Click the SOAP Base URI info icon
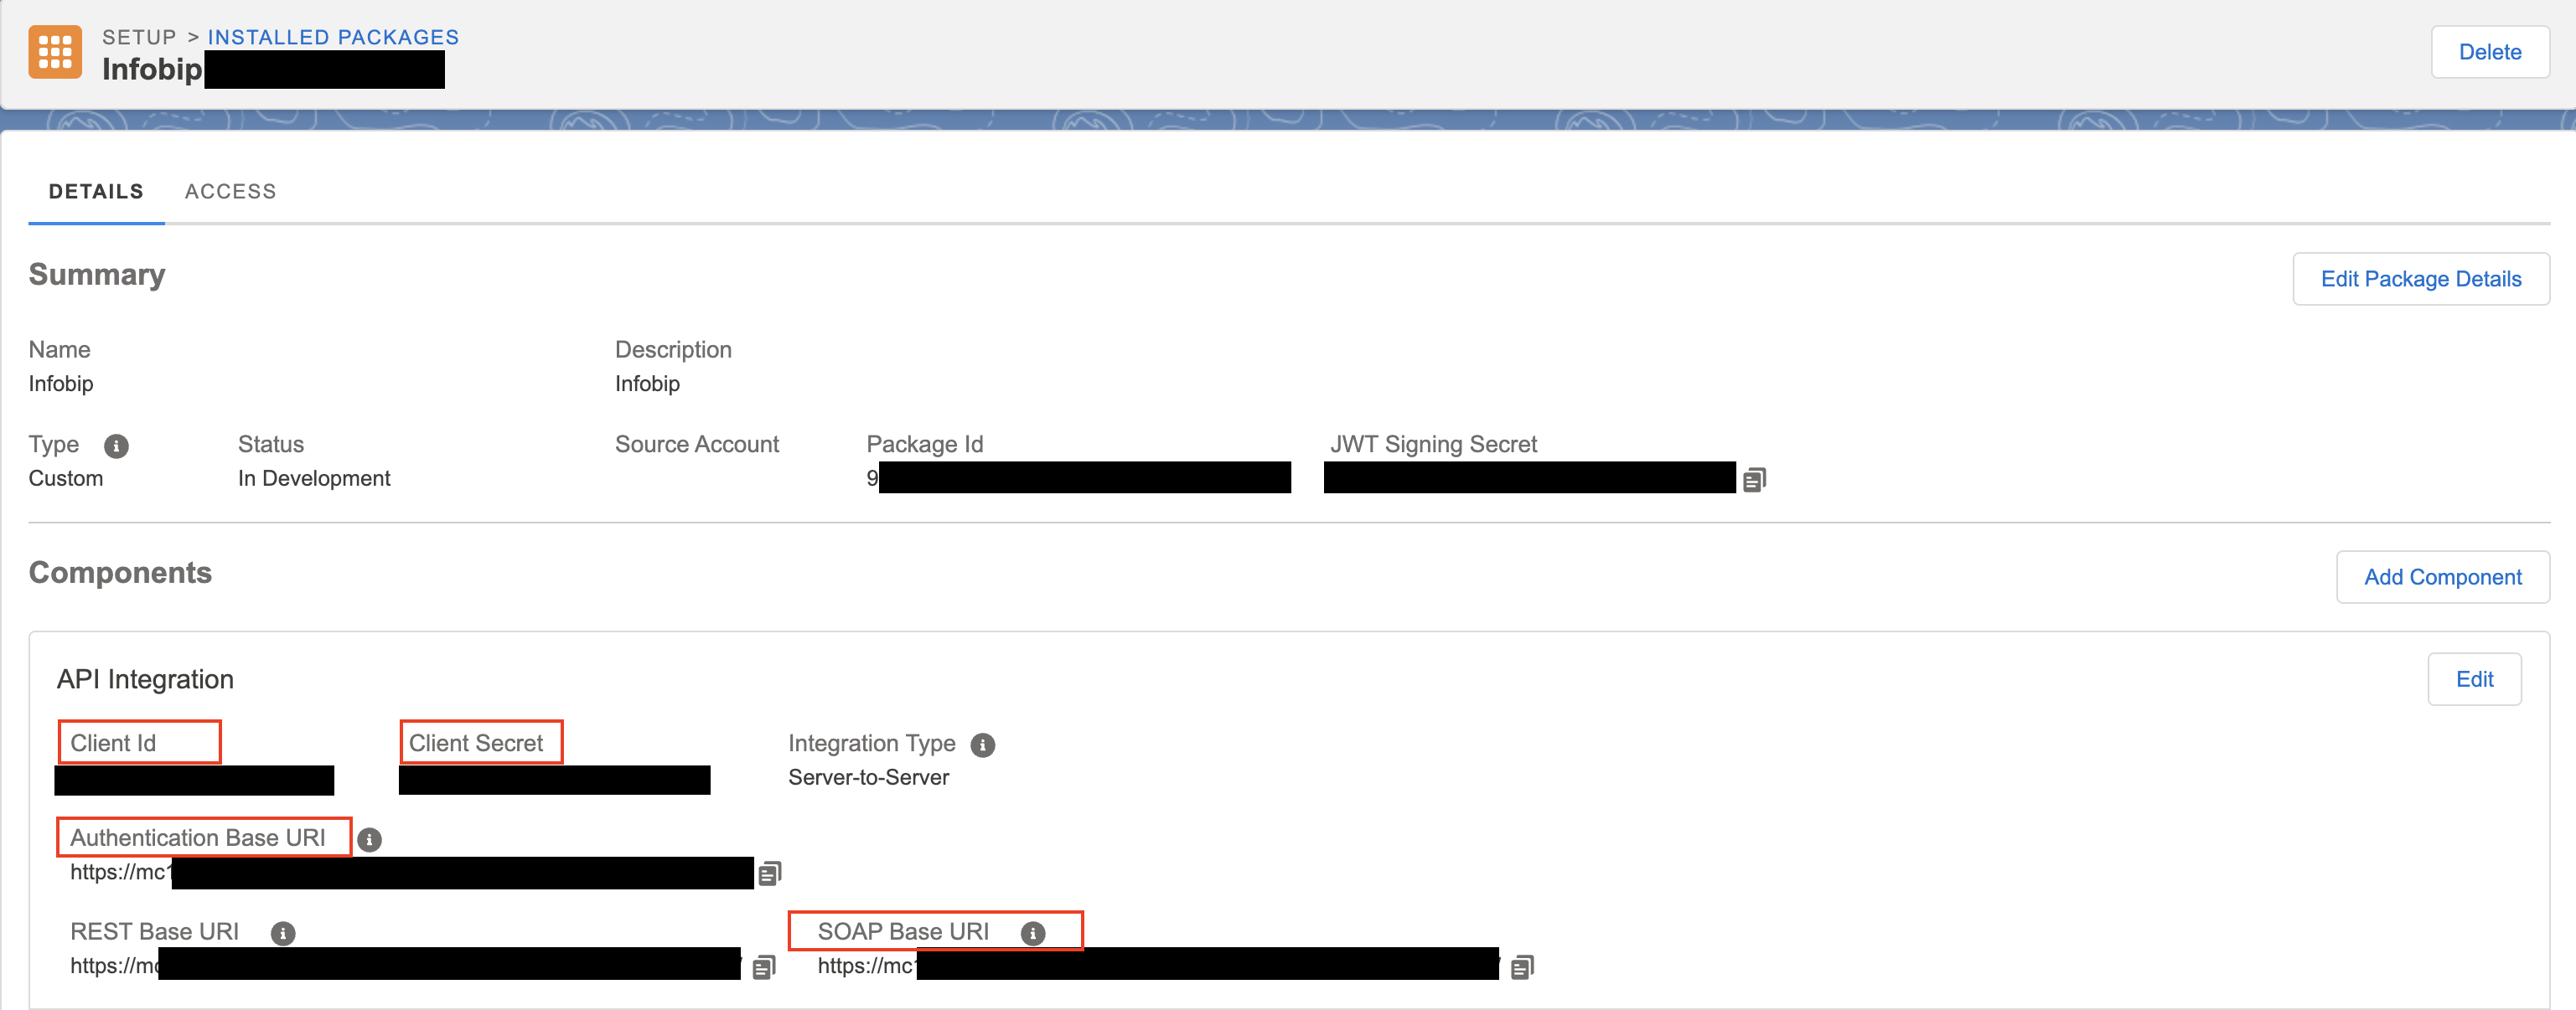2576x1010 pixels. pos(1033,933)
